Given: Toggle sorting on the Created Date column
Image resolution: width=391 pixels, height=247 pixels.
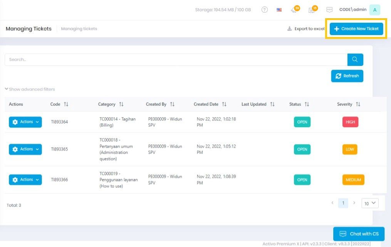Looking at the screenshot, I should [x=225, y=104].
